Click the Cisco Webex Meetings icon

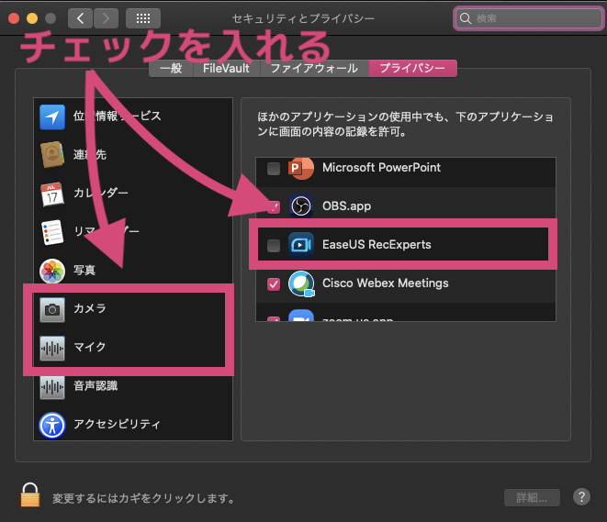click(x=301, y=283)
